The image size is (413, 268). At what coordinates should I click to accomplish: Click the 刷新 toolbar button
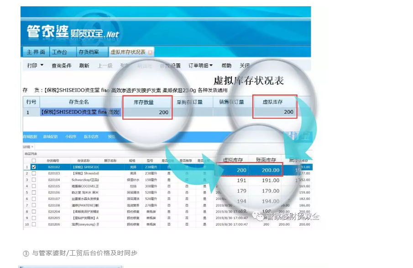(x=84, y=66)
